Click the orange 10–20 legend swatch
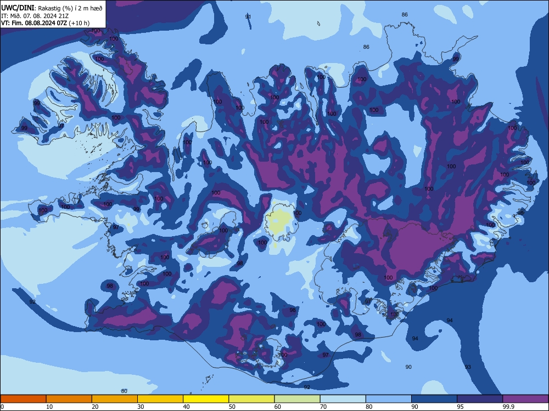The height and width of the screenshot is (411, 549). coord(69,399)
